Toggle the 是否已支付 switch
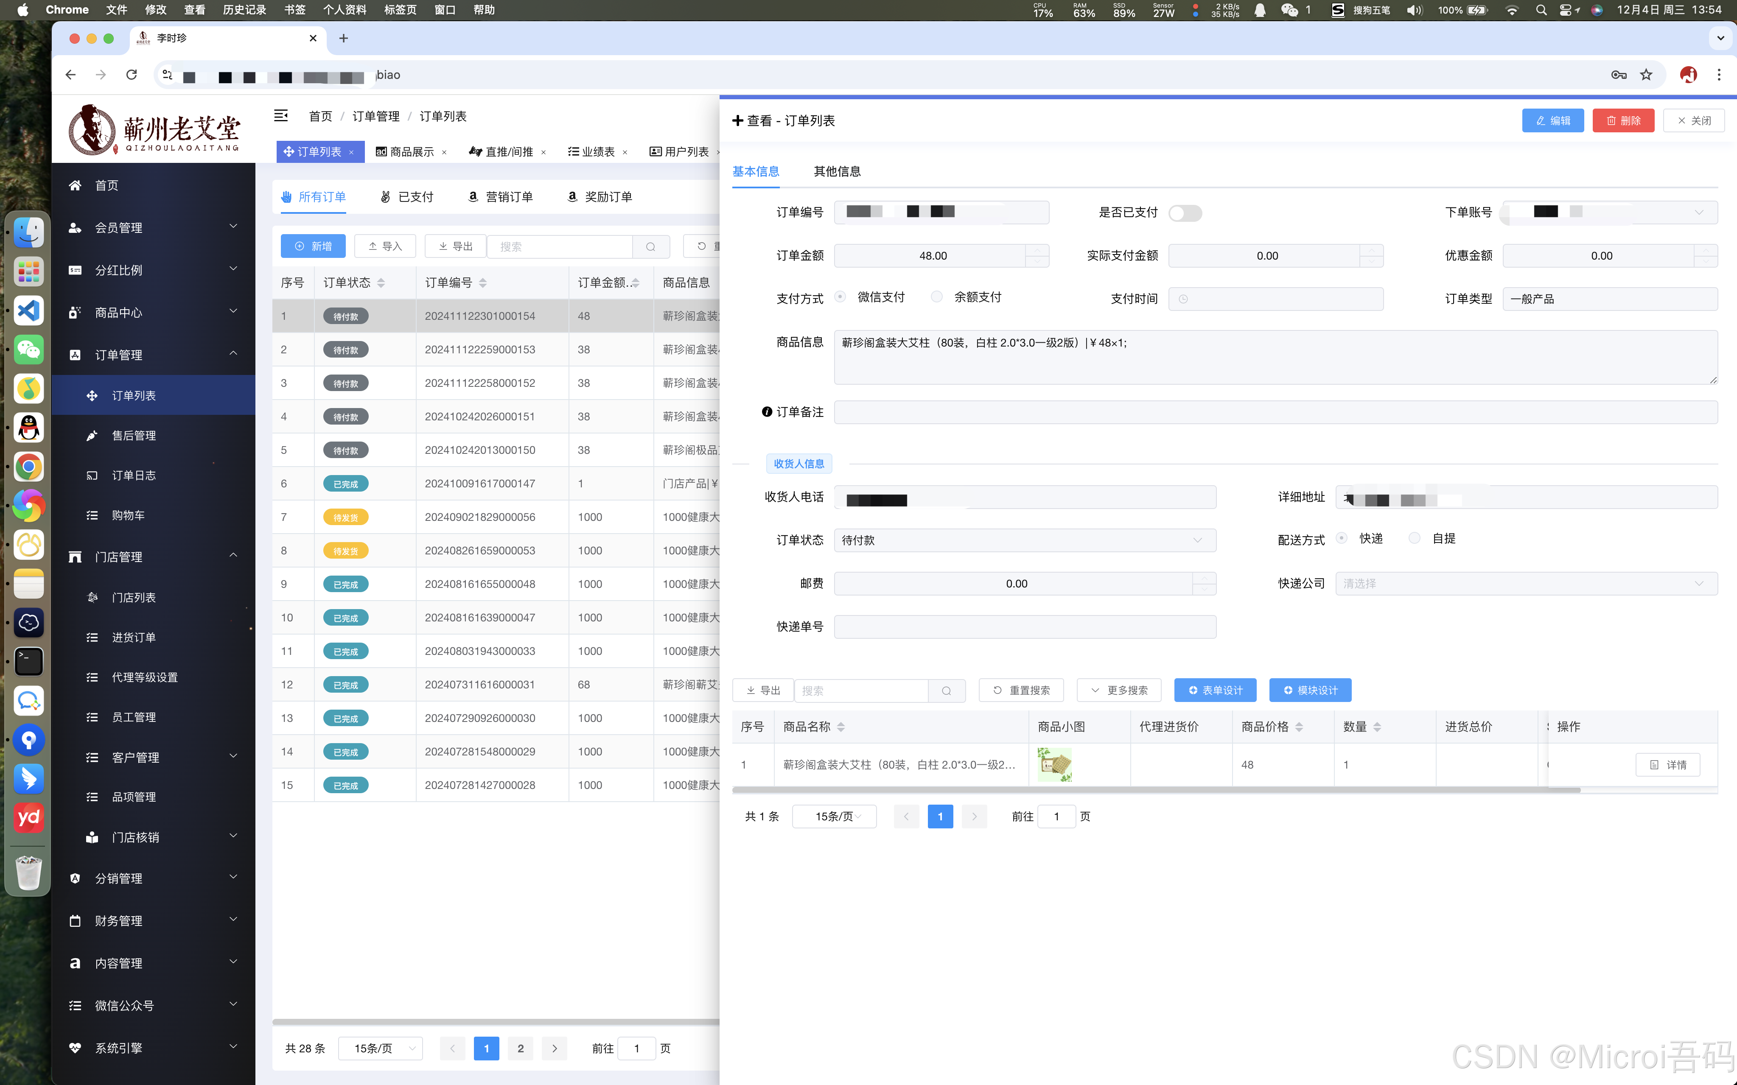The height and width of the screenshot is (1085, 1737). pyautogui.click(x=1184, y=213)
